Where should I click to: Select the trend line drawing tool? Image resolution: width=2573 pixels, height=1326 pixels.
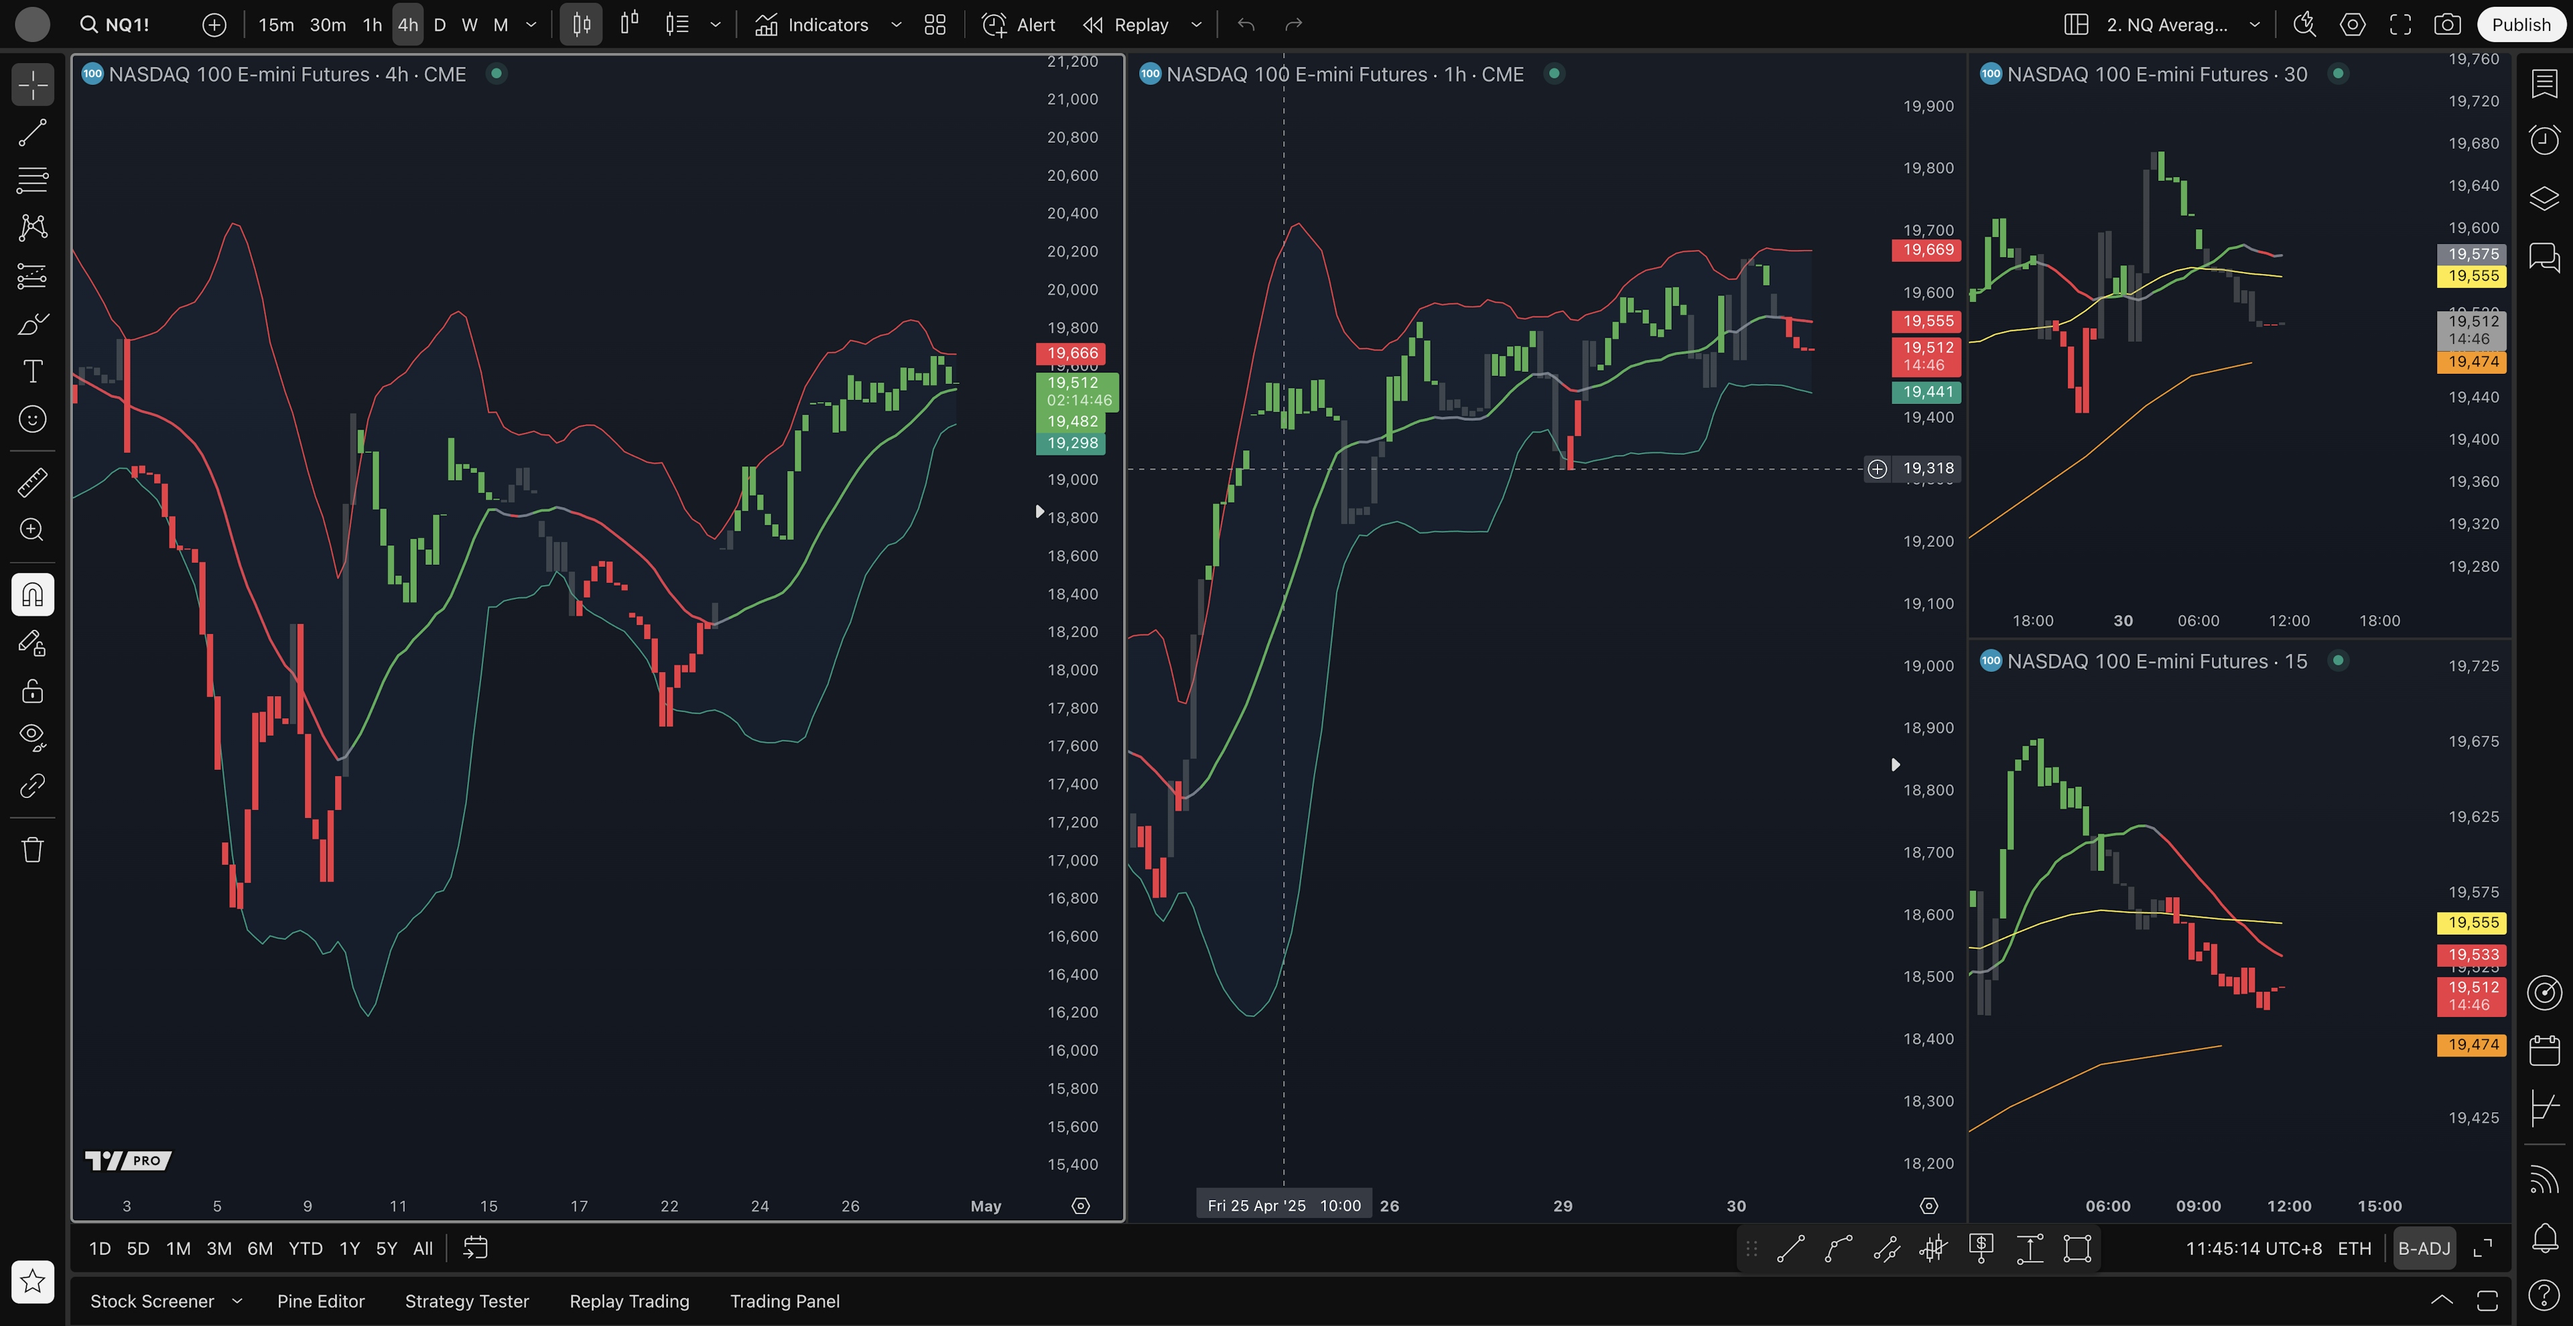click(x=32, y=133)
